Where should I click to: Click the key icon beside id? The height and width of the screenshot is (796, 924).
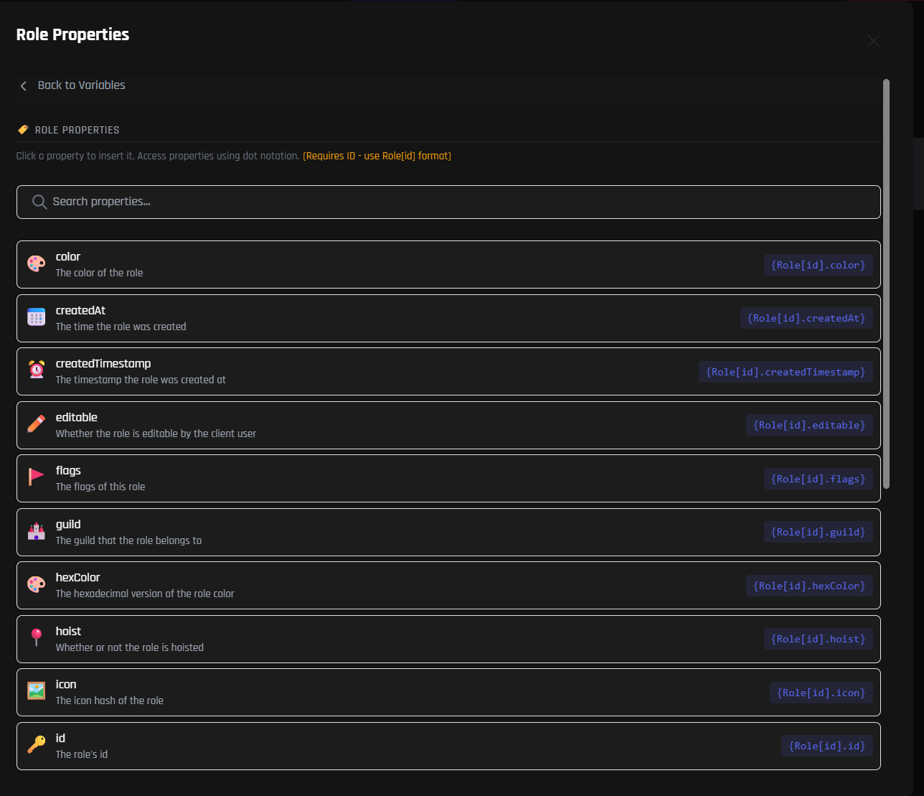click(36, 745)
